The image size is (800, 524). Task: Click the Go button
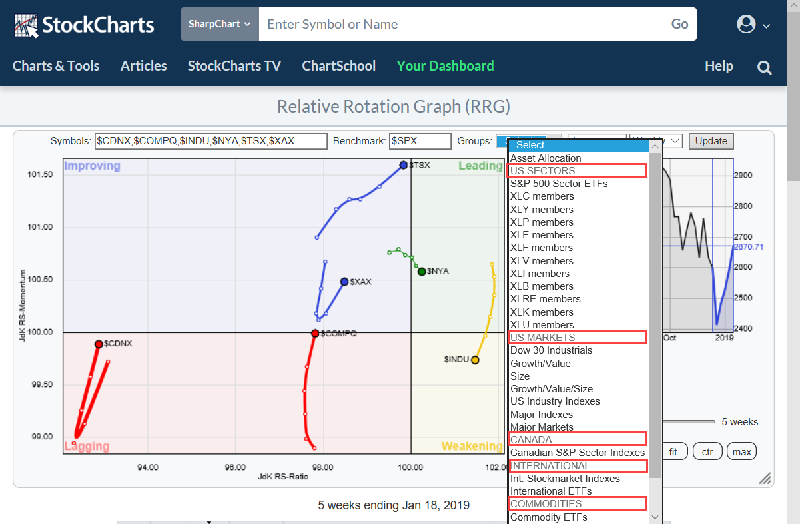(679, 24)
